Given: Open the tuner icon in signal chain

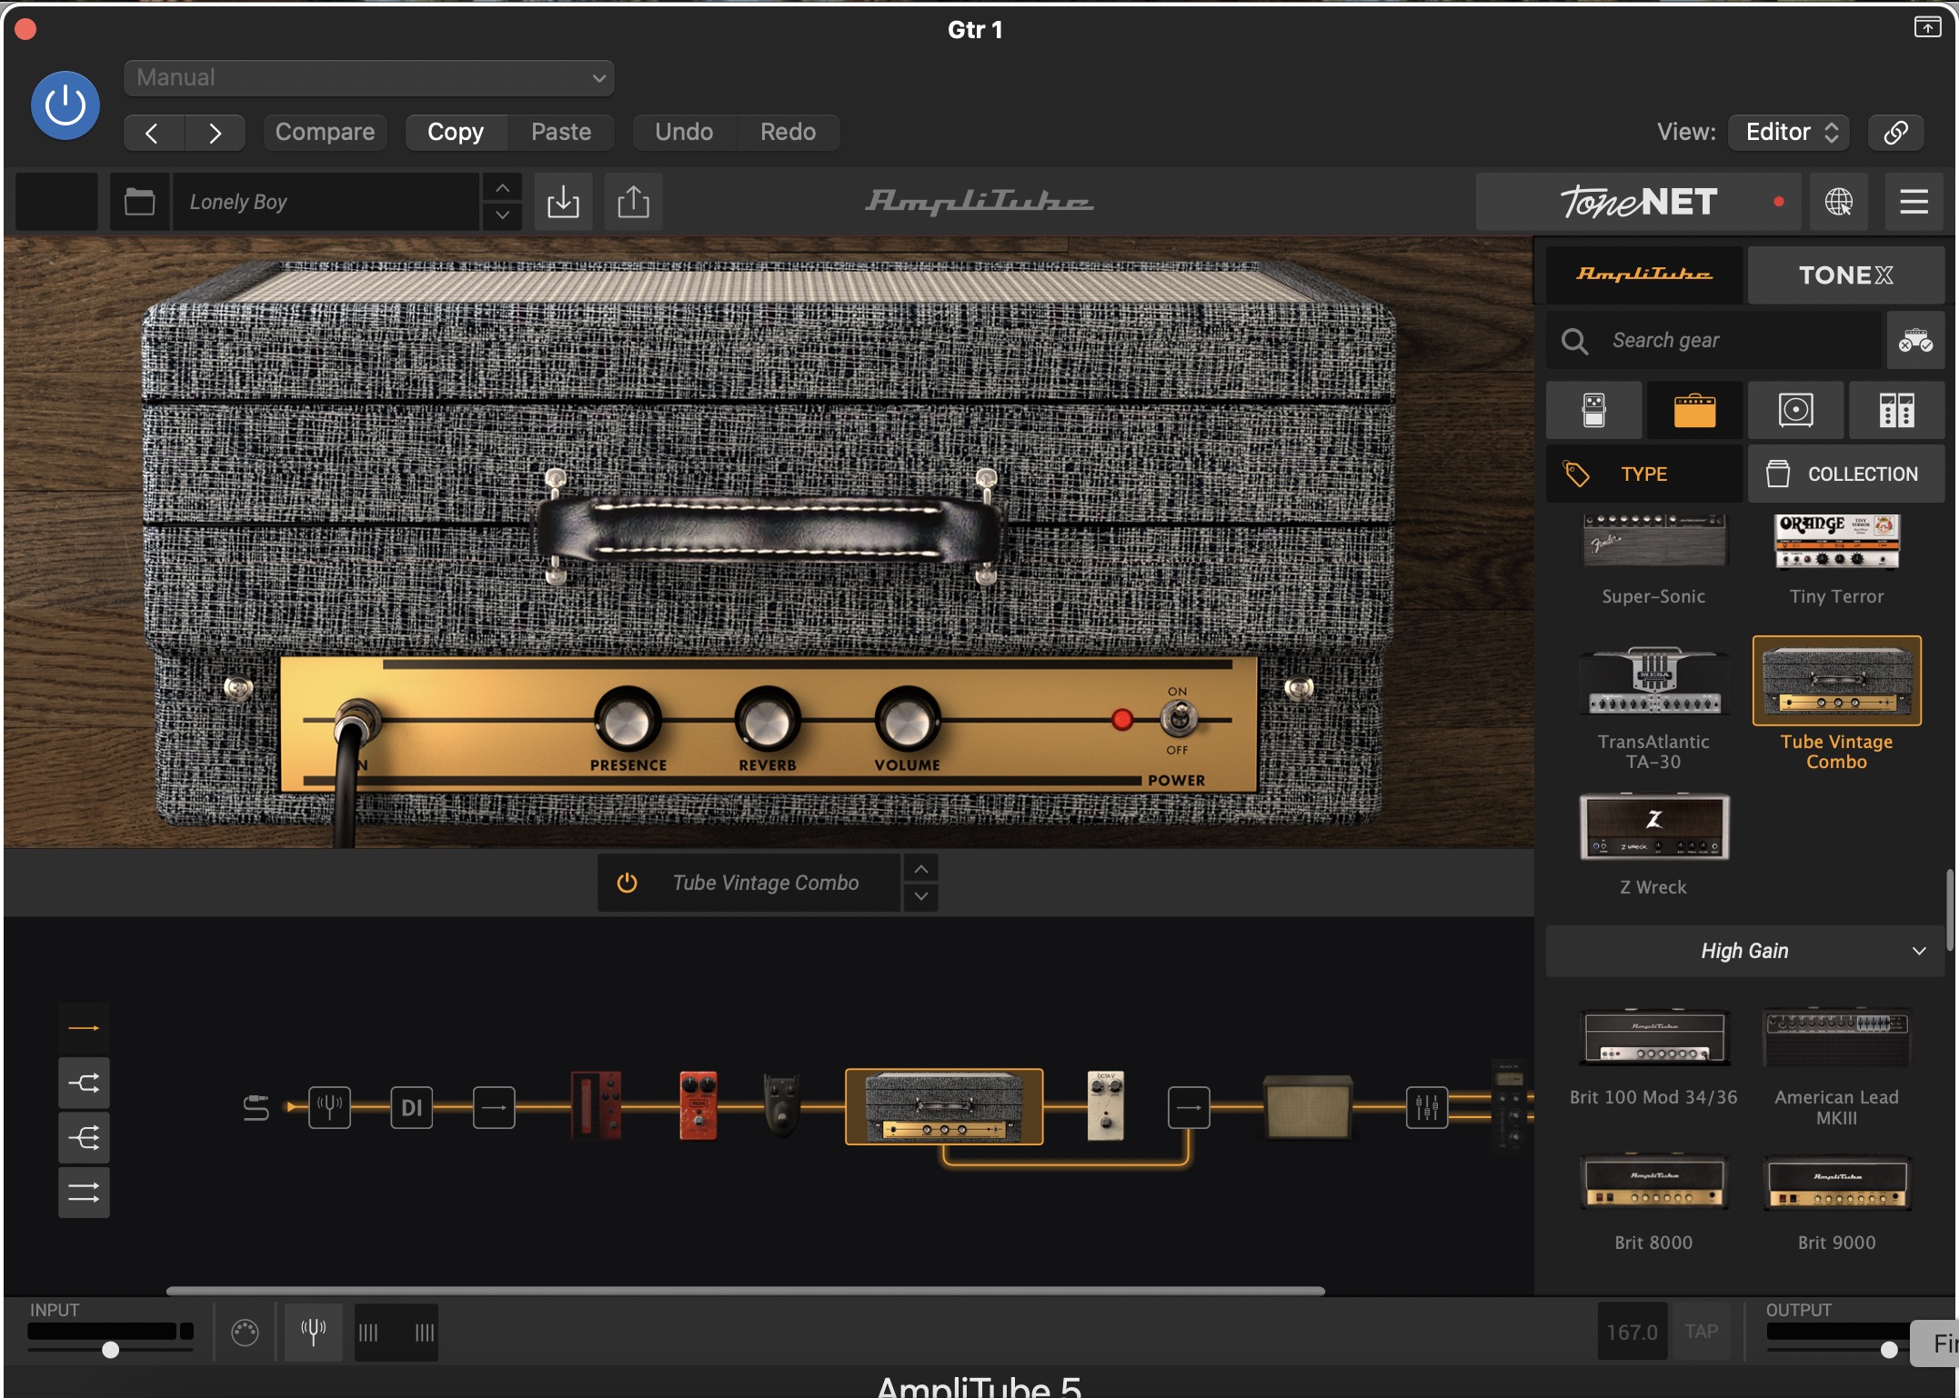Looking at the screenshot, I should pos(329,1107).
